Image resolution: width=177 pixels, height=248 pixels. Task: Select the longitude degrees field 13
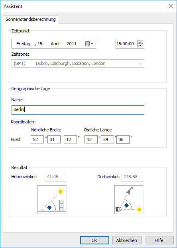pyautogui.click(x=91, y=139)
